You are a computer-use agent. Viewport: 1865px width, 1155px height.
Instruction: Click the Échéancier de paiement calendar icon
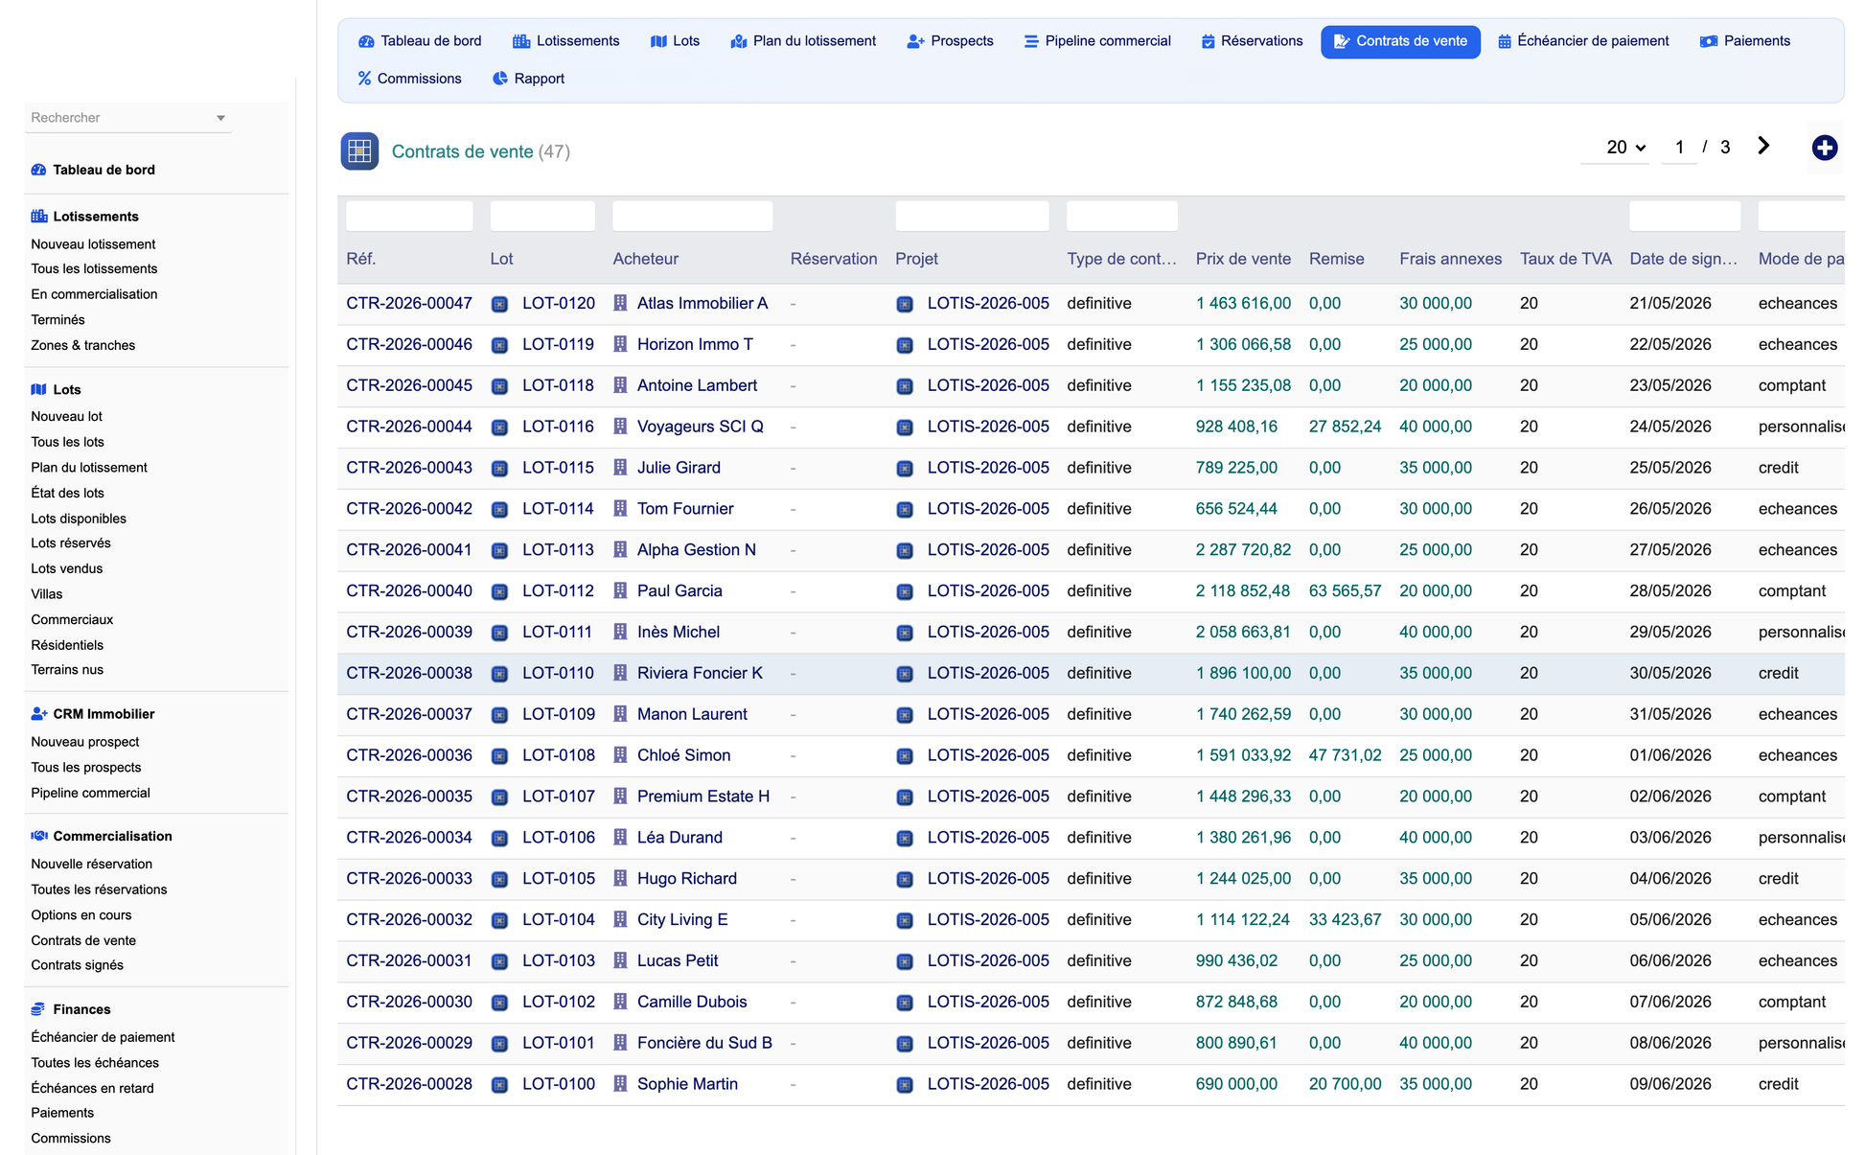coord(1505,41)
